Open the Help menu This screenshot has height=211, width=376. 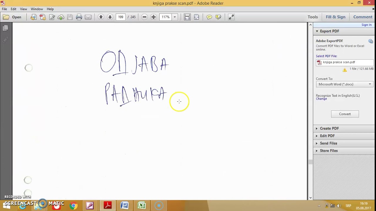50,9
